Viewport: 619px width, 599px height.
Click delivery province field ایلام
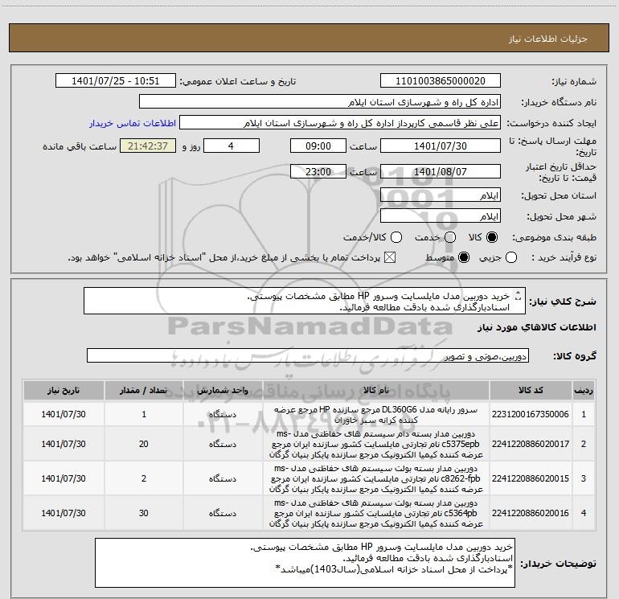441,195
